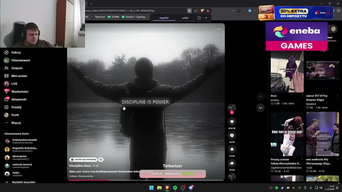Click translate icon in address bar
The width and height of the screenshot is (342, 192).
(189, 11)
